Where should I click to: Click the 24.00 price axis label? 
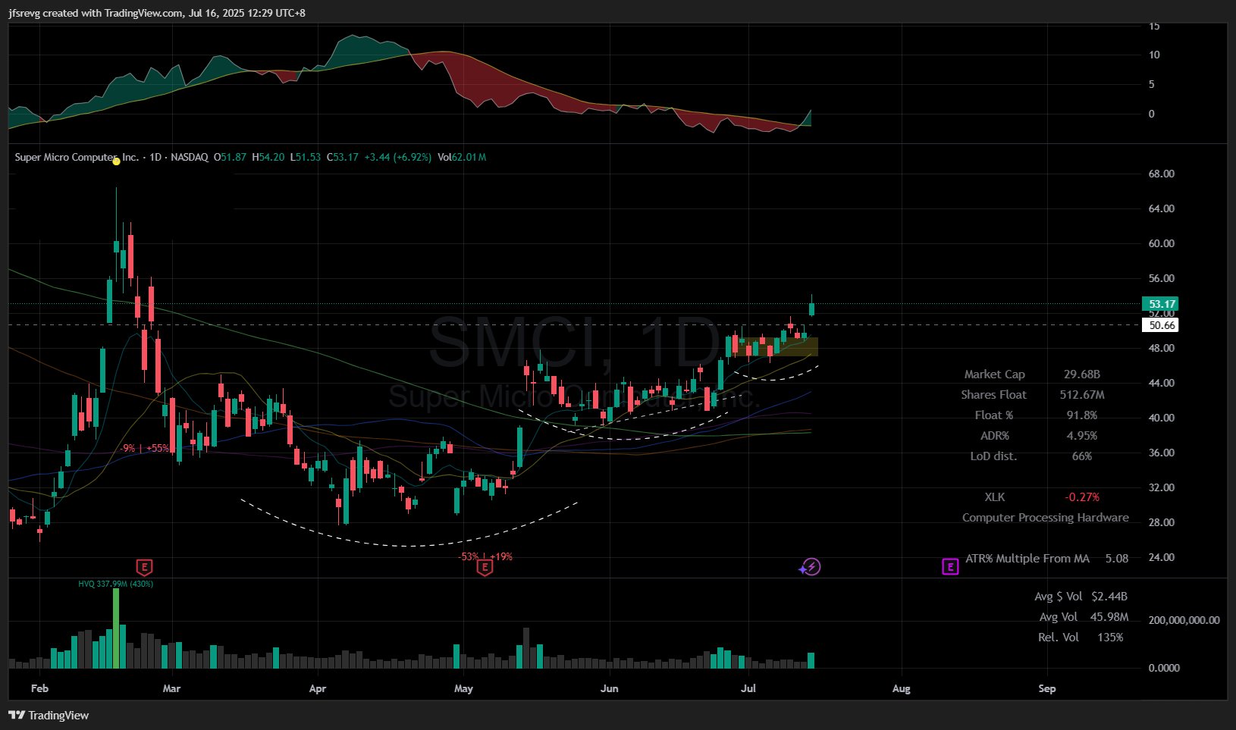[x=1161, y=557]
